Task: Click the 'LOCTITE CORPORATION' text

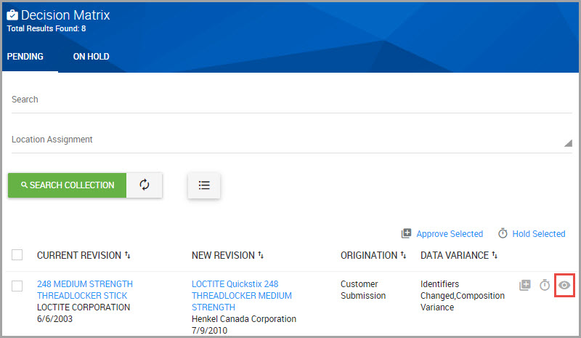Action: pyautogui.click(x=84, y=307)
